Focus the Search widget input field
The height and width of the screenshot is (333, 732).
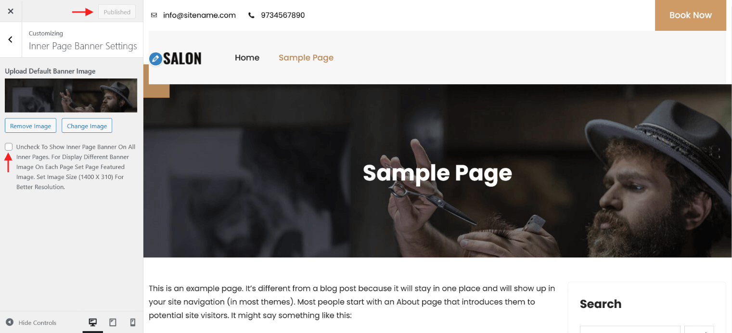point(630,329)
